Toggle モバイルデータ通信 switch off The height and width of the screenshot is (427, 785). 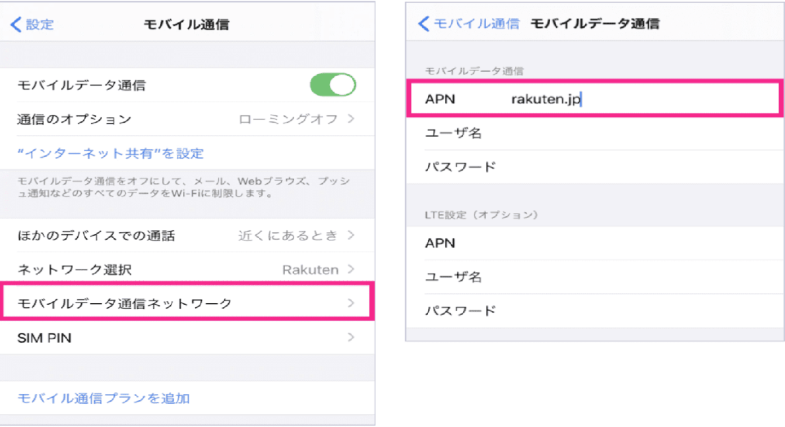pyautogui.click(x=333, y=85)
